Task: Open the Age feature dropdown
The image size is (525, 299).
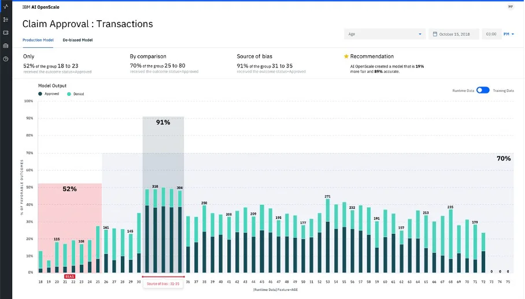Action: click(x=384, y=34)
